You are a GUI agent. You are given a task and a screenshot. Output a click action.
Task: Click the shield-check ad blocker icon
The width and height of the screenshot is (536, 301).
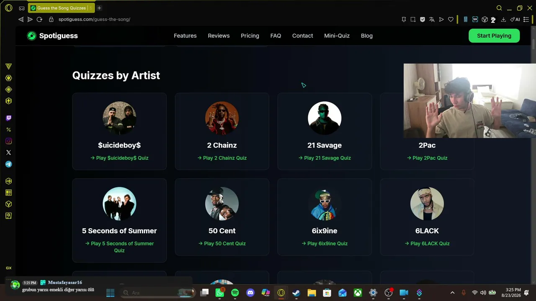click(x=423, y=19)
